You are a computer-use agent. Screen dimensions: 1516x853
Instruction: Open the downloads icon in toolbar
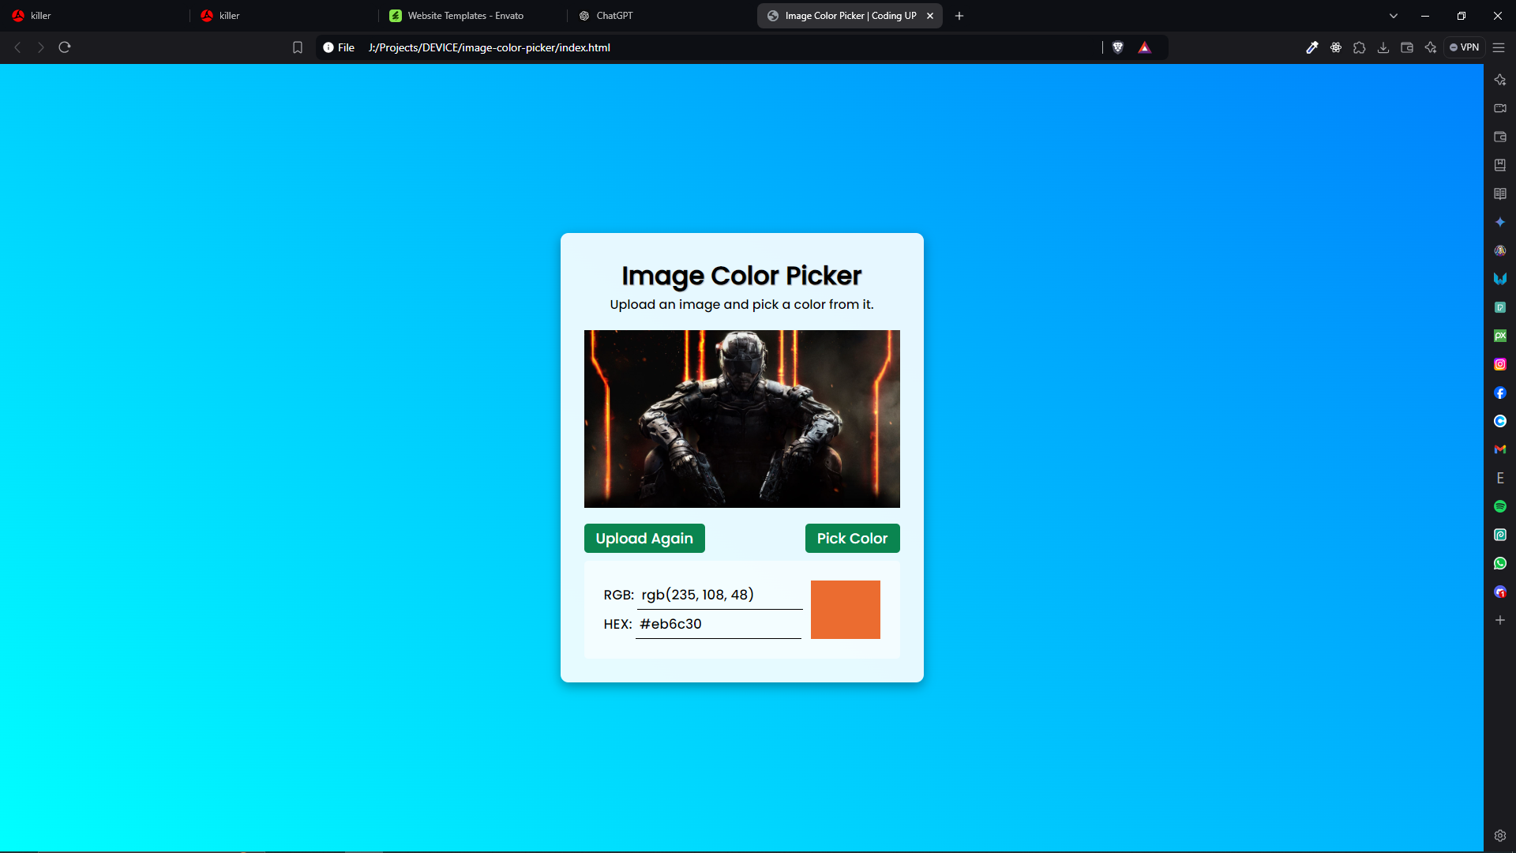pos(1383,47)
